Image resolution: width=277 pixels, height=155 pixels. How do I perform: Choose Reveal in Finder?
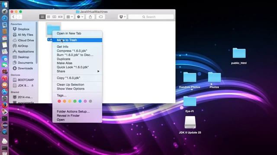[x=77, y=116]
